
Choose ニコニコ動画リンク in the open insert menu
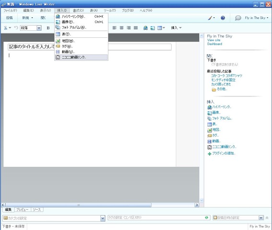pos(81,57)
